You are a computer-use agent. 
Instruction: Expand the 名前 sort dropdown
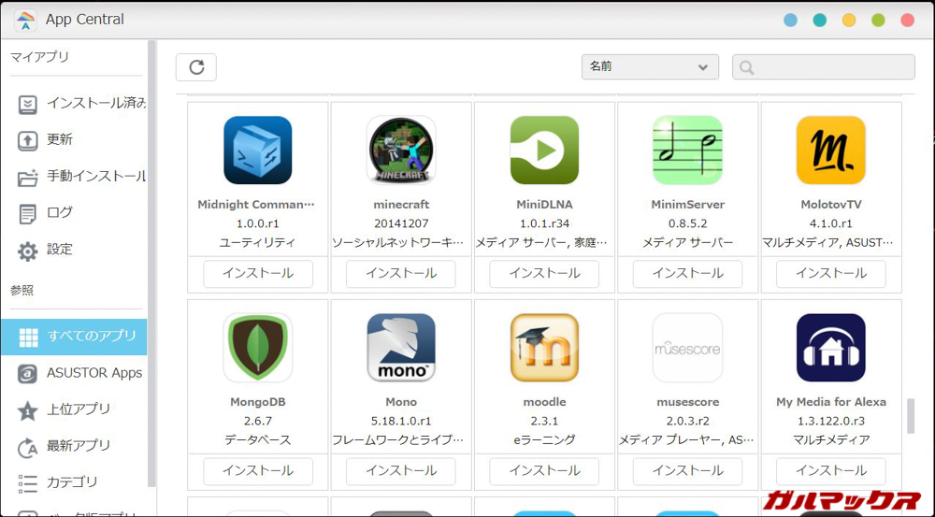pos(649,67)
